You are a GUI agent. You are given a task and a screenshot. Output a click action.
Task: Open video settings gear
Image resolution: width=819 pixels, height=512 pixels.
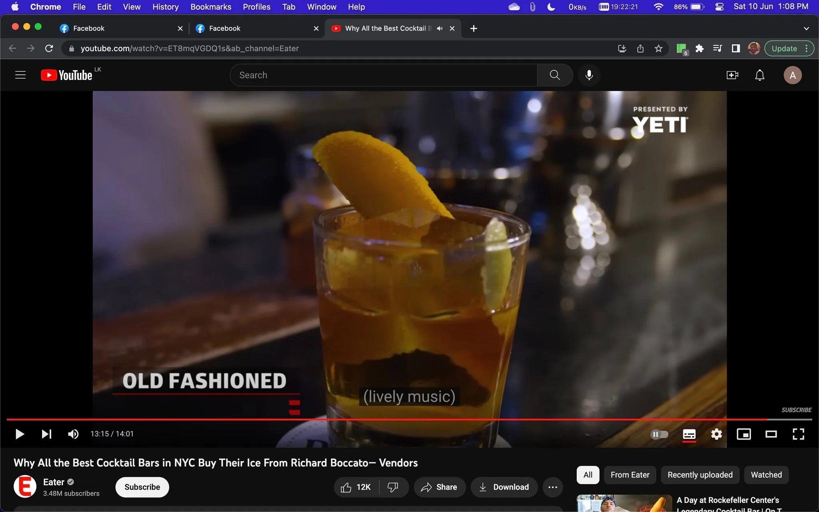tap(716, 434)
